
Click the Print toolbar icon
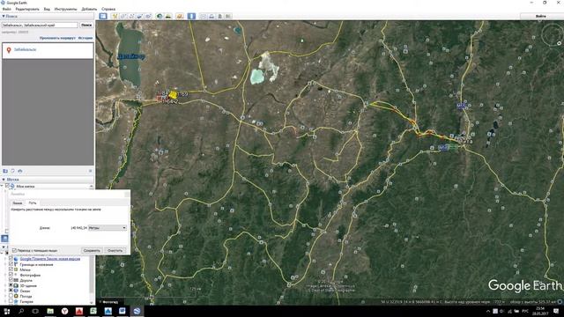[x=211, y=16]
